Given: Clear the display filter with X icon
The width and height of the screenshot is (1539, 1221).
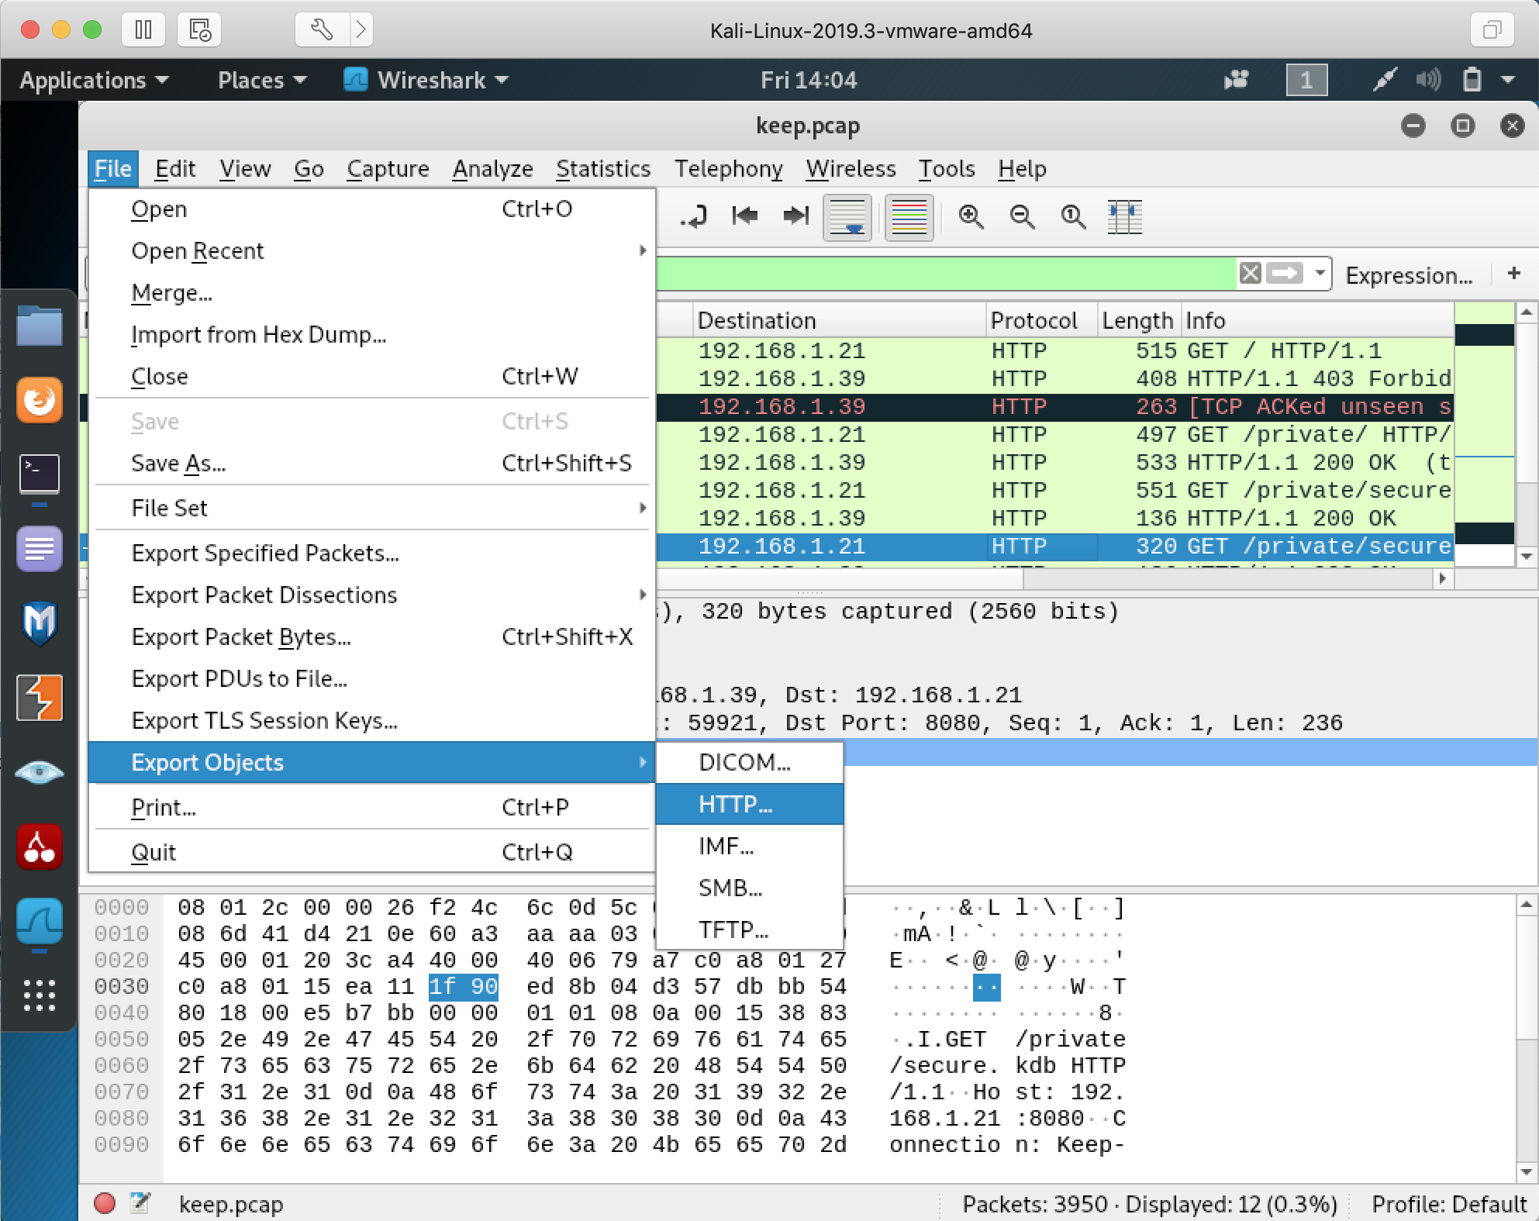Looking at the screenshot, I should pyautogui.click(x=1250, y=274).
